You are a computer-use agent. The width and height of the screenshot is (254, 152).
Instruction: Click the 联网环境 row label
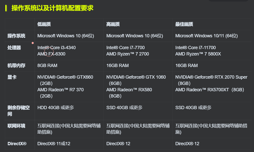[x=16, y=126]
